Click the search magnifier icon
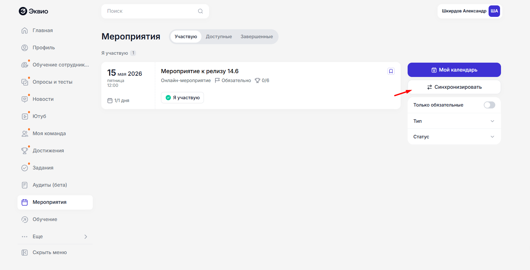This screenshot has width=530, height=270. (200, 11)
